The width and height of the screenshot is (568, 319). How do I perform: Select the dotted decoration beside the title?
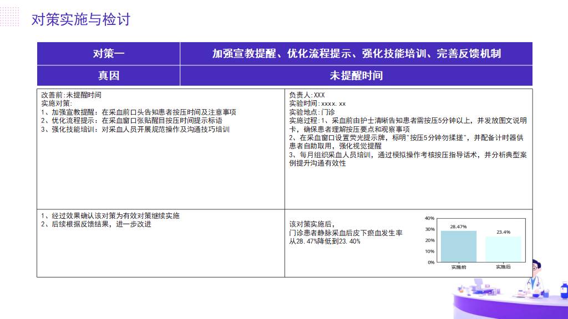point(10,17)
